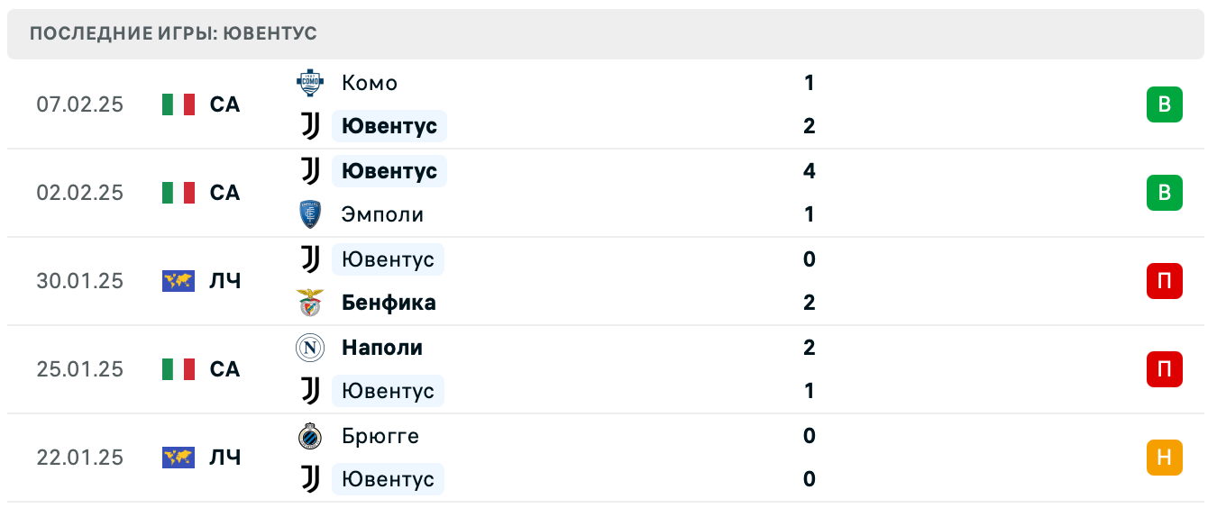1217x517 pixels.
Task: Click the Juventus logo in the Como match
Action: tap(310, 126)
